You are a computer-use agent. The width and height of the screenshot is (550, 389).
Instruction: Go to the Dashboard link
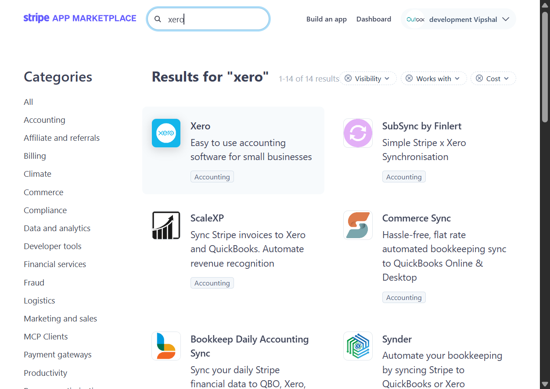click(374, 19)
